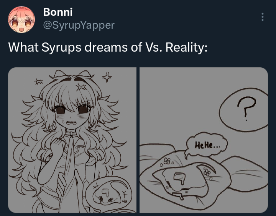
Task: Open the right sleeping reality artwork image
Action: [204, 140]
